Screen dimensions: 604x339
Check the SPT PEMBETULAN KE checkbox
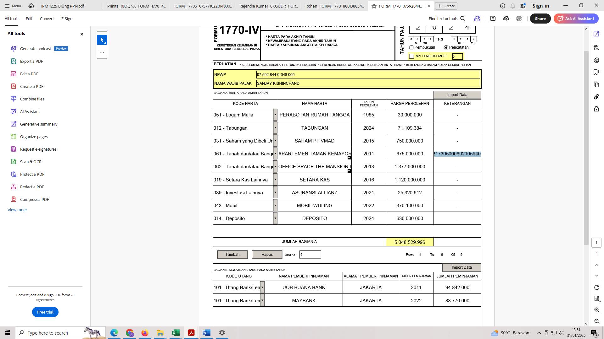coord(411,56)
